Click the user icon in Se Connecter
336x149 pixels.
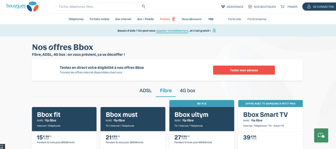309,7
